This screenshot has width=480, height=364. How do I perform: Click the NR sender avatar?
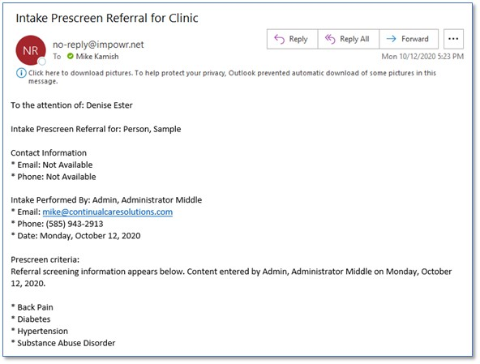[31, 50]
